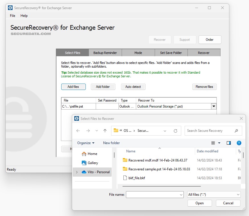Screen dimensions: 249x216
Task: Select the Recovered mdf.mdf folder
Action: (x=158, y=160)
